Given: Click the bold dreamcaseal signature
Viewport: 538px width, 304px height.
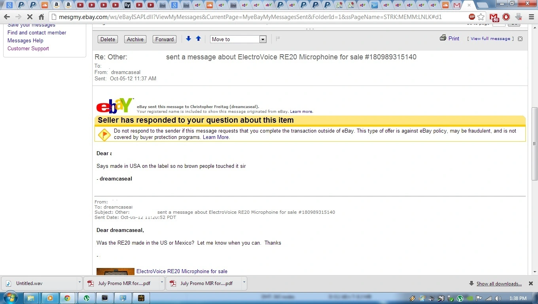Looking at the screenshot, I should (x=116, y=179).
